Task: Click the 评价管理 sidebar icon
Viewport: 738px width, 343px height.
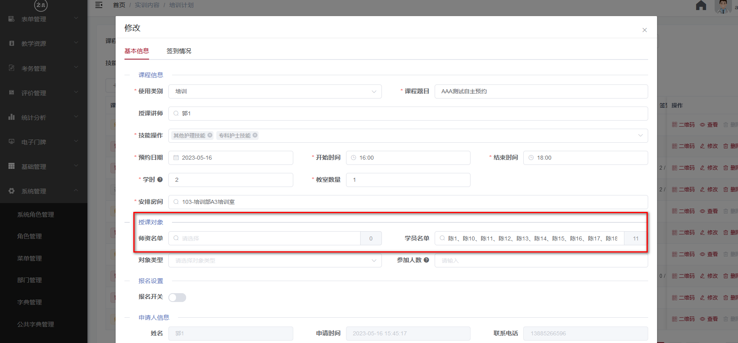Action: point(11,92)
